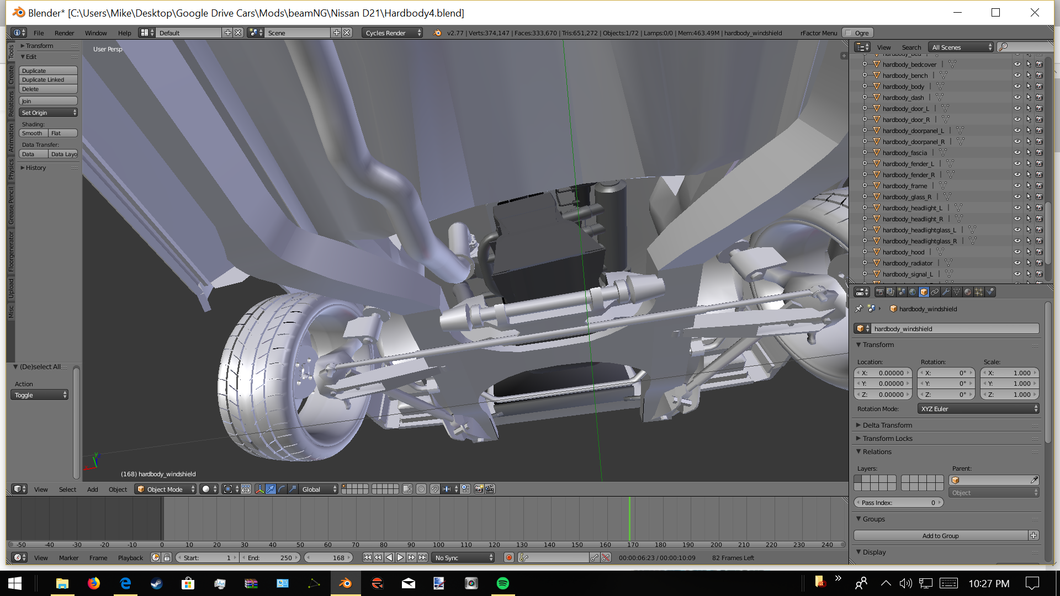Toggle renderability of hardbody_dash camera icon

point(1039,97)
